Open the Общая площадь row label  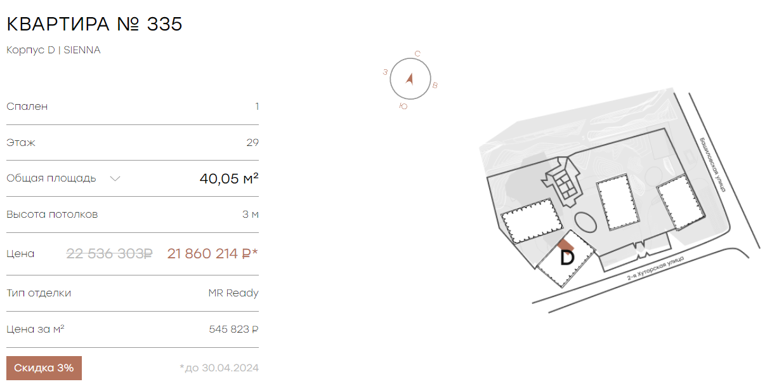pyautogui.click(x=51, y=178)
